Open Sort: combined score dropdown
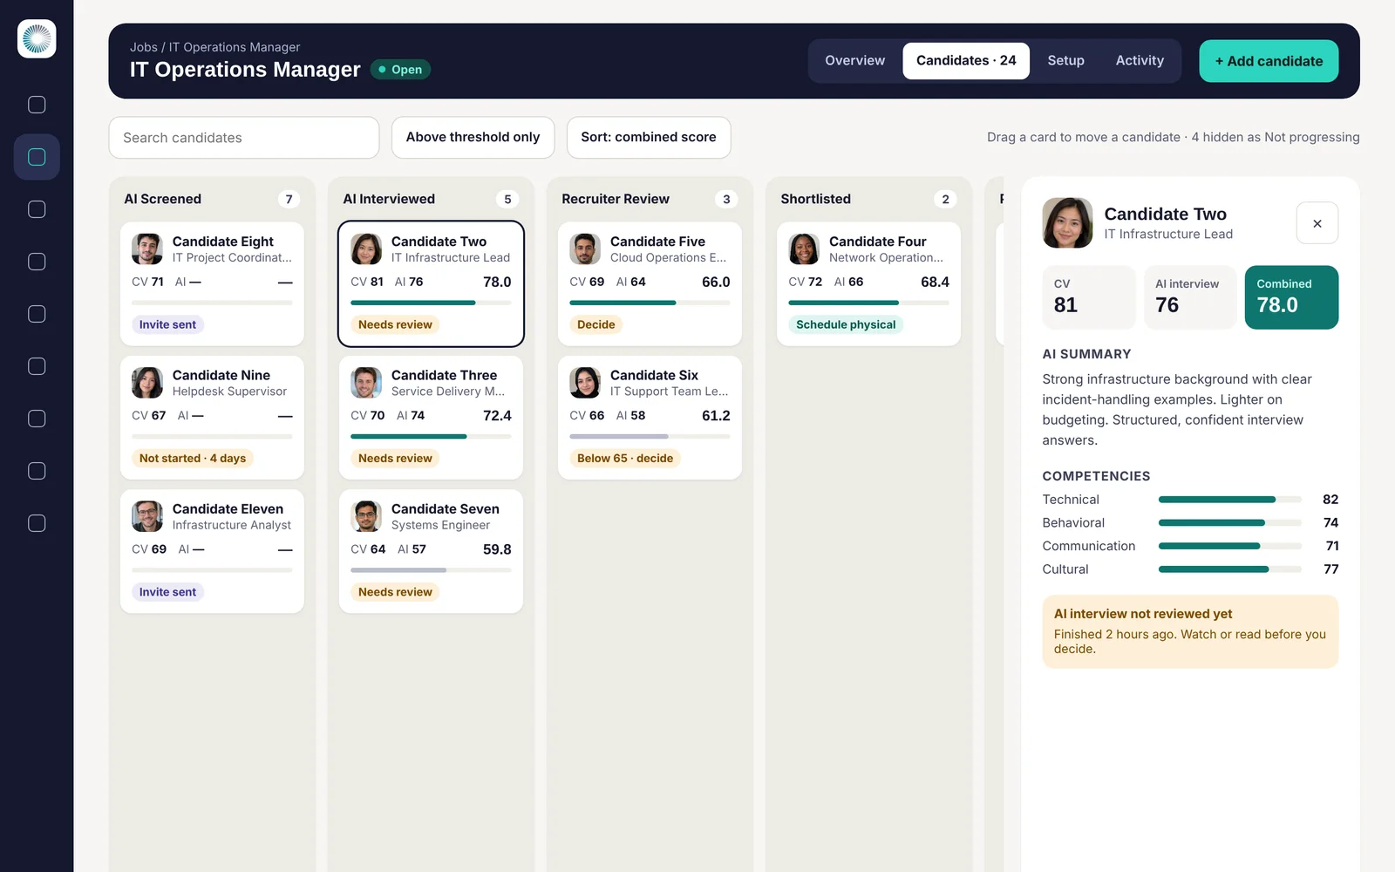Image resolution: width=1395 pixels, height=872 pixels. [x=649, y=138]
